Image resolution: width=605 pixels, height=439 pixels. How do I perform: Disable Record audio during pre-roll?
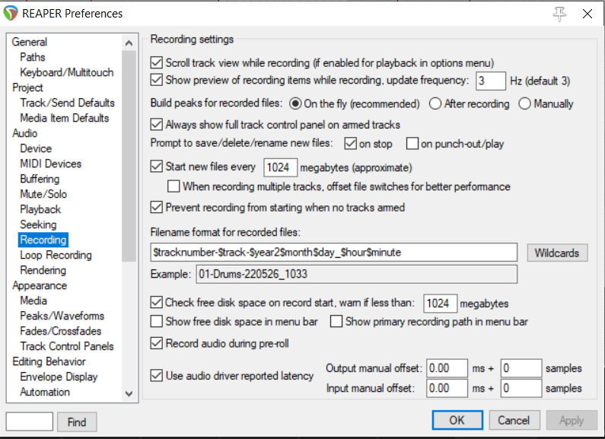pos(158,343)
